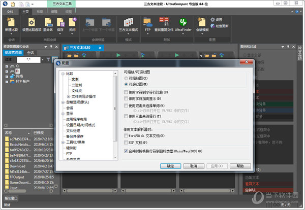Select the 三方文本模式 mode icon
The width and height of the screenshot is (305, 210).
coord(129,22)
